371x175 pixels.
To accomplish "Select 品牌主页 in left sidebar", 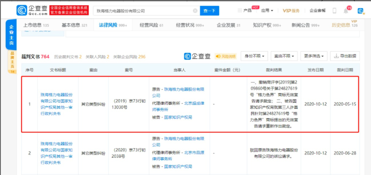I will tap(12, 60).
